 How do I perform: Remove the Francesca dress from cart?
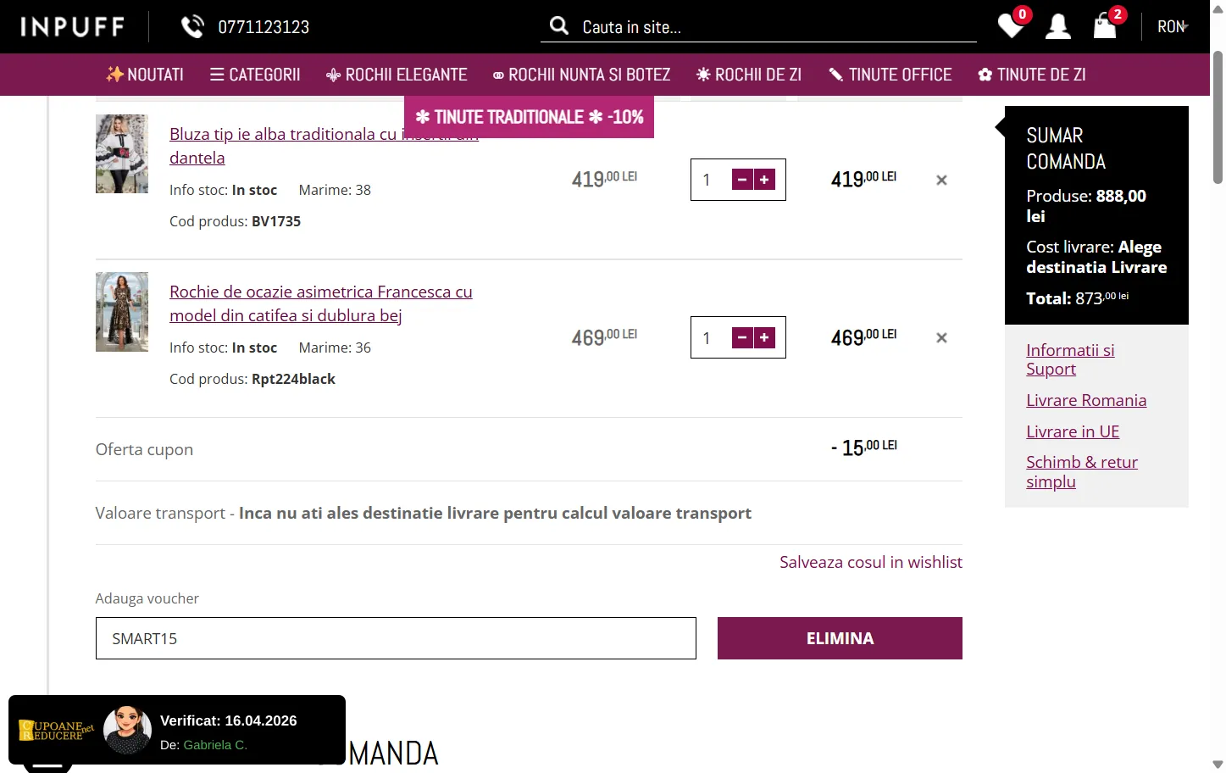tap(941, 337)
